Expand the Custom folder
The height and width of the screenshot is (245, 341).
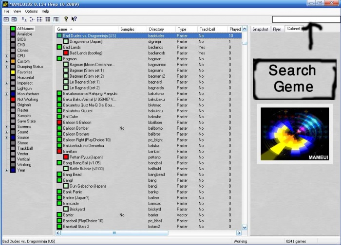pos(6,61)
